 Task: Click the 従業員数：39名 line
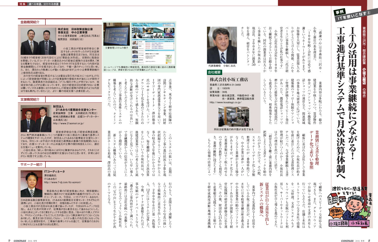(x=218, y=92)
